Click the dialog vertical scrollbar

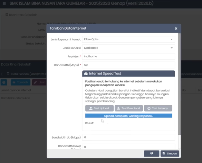(x=179, y=84)
